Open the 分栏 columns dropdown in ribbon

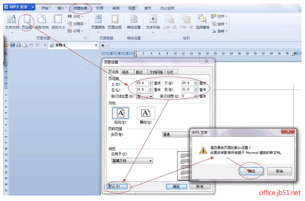pyautogui.click(x=76, y=16)
